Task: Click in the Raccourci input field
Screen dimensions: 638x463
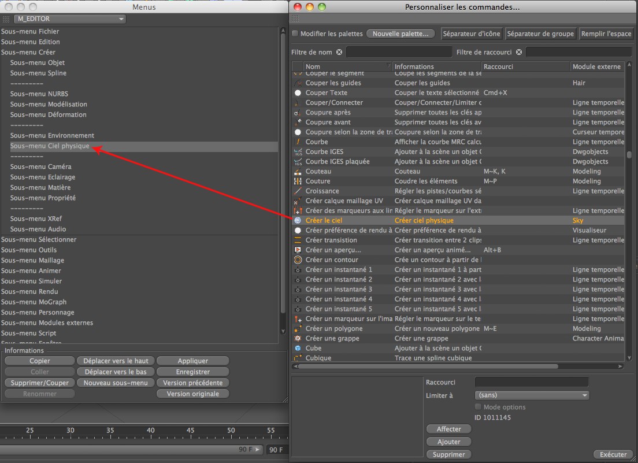Action: click(531, 382)
